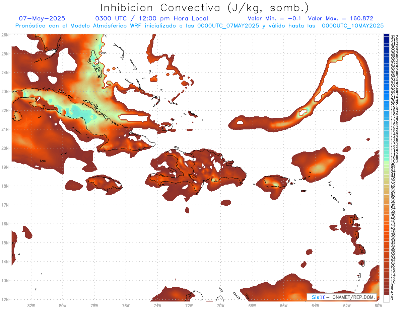
Task: Click the date '07-May-2025'
Action: [42, 18]
